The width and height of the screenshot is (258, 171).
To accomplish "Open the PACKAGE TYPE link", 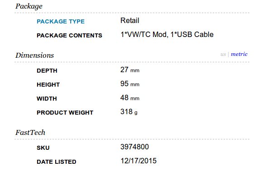I will coord(61,22).
